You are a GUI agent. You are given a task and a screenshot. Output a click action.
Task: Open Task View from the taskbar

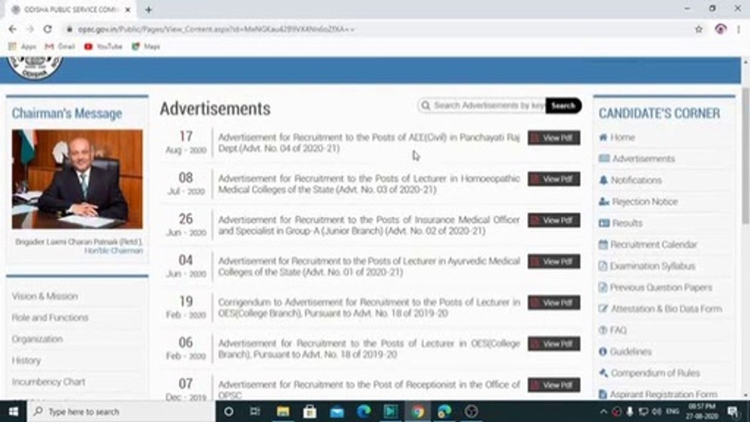pos(255,411)
